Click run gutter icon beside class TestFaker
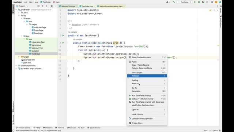The height and width of the screenshot is (132, 234). pos(63,36)
